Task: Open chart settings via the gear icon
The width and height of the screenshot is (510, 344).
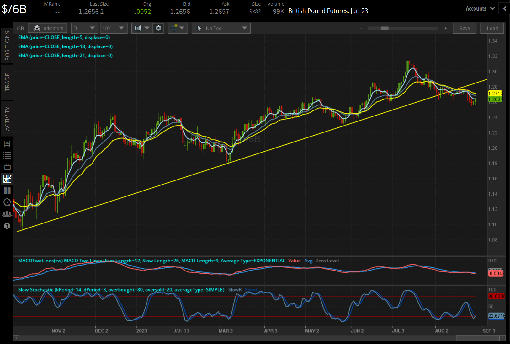Action: coord(158,28)
